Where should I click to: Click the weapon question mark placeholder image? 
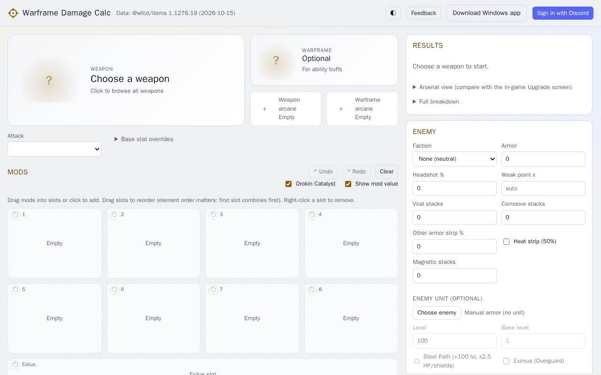click(49, 81)
